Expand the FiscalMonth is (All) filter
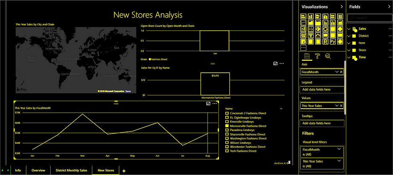 click(x=339, y=149)
